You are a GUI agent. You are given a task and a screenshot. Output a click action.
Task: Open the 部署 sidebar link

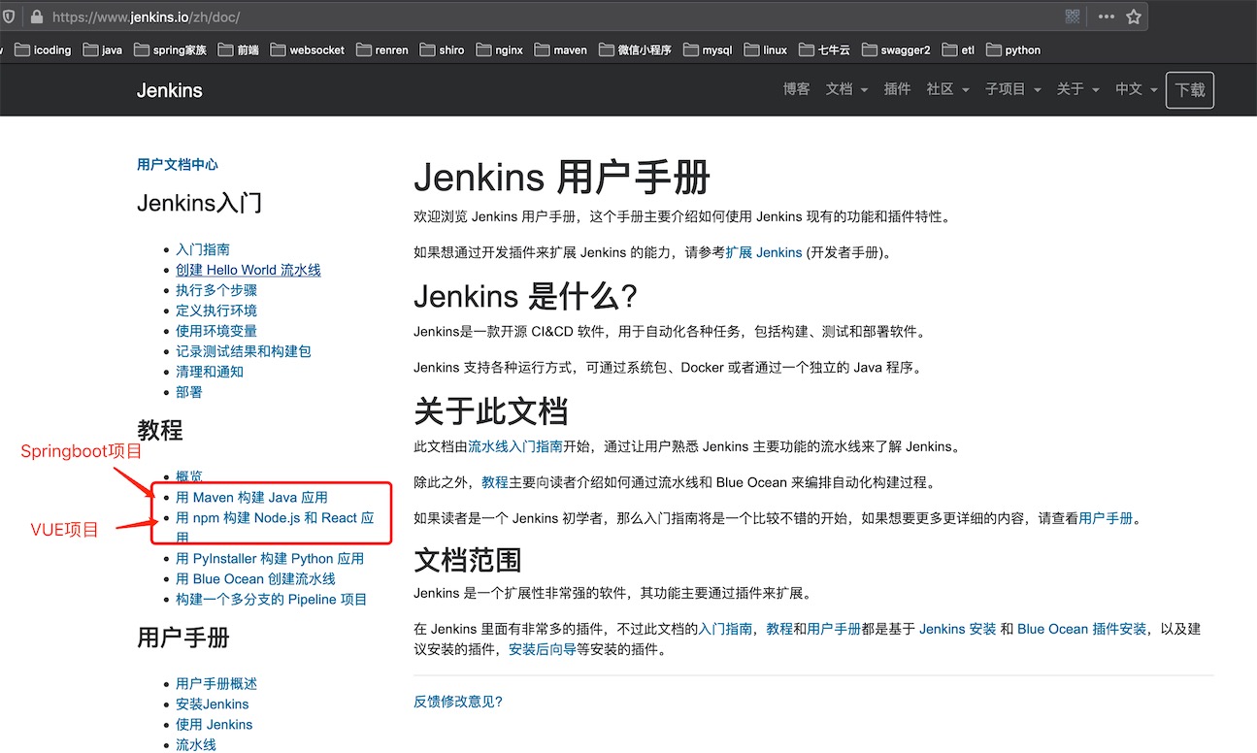(x=189, y=392)
